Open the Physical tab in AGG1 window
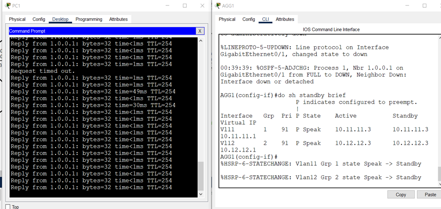Viewport: 441px width, 209px height. (227, 19)
